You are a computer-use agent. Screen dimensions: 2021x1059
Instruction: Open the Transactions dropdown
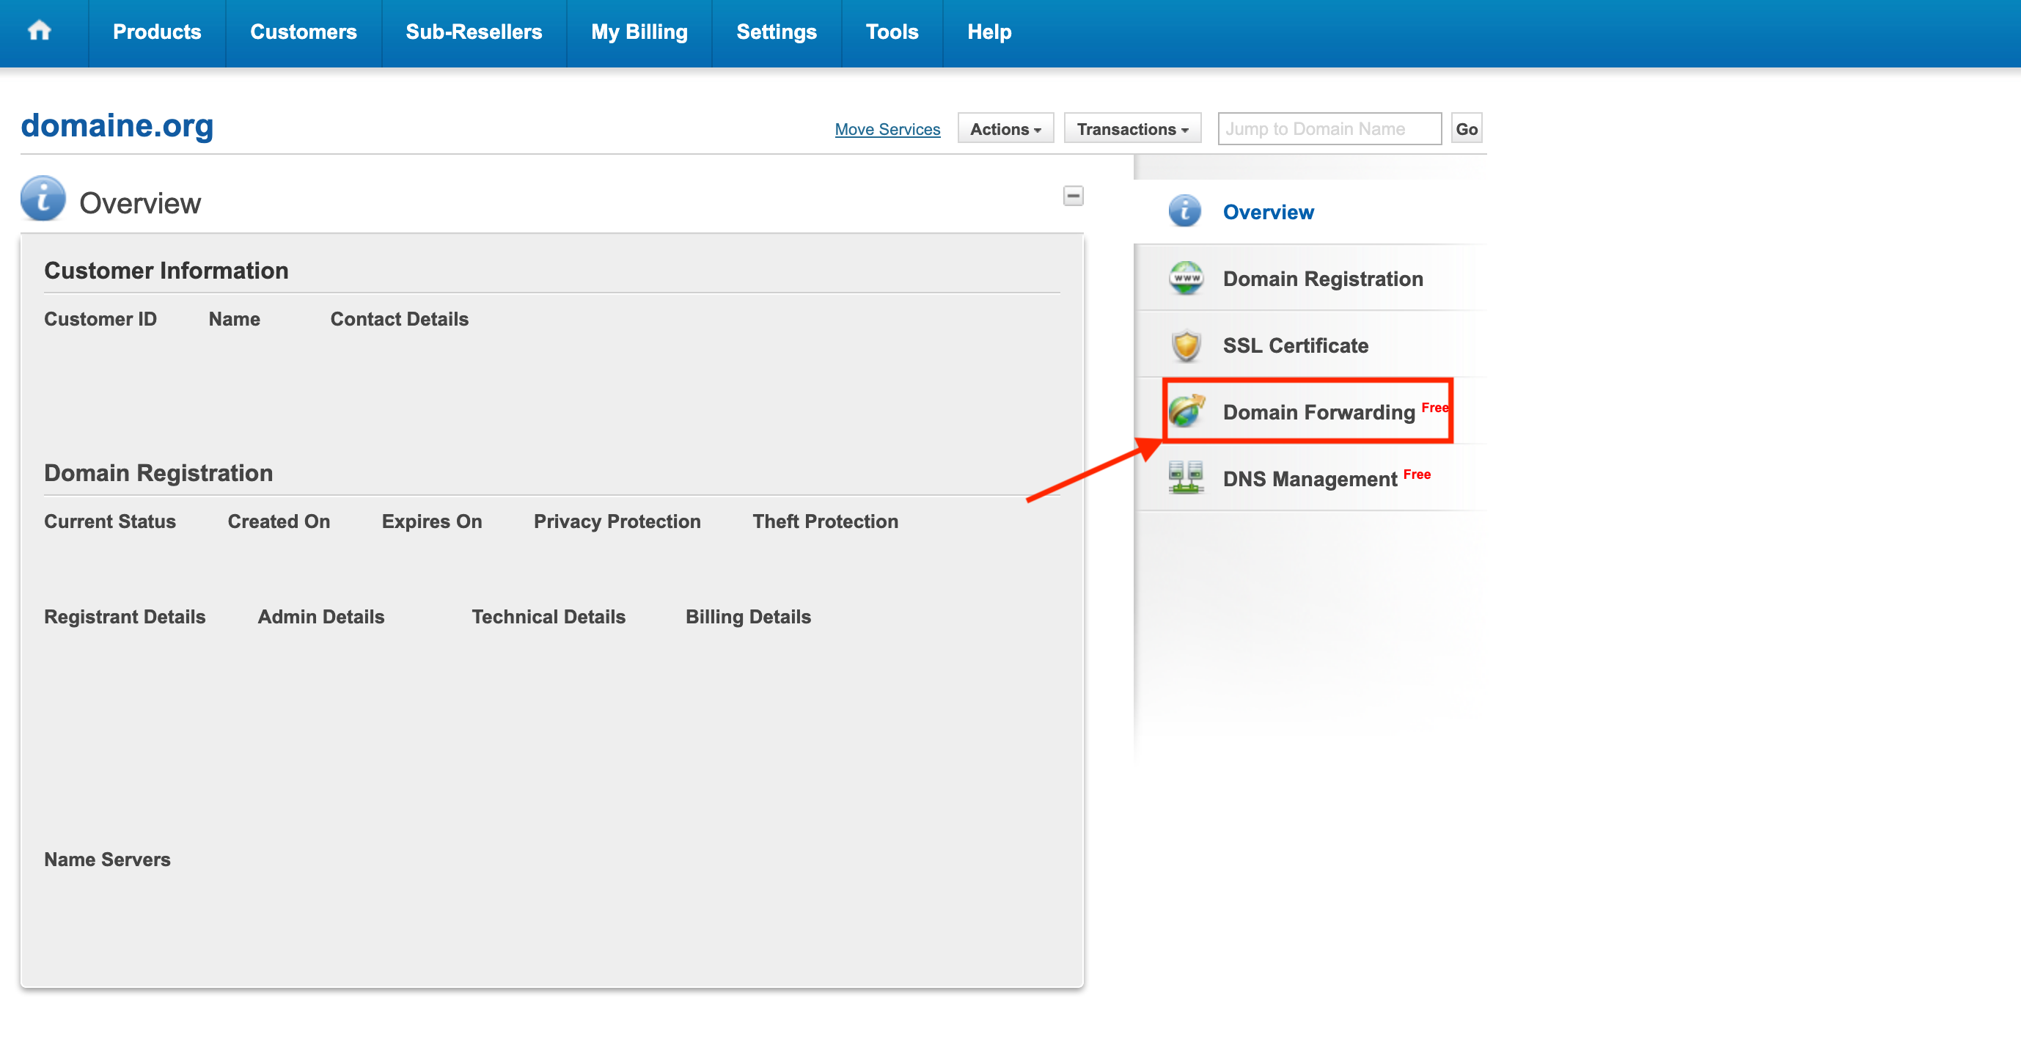click(x=1132, y=128)
